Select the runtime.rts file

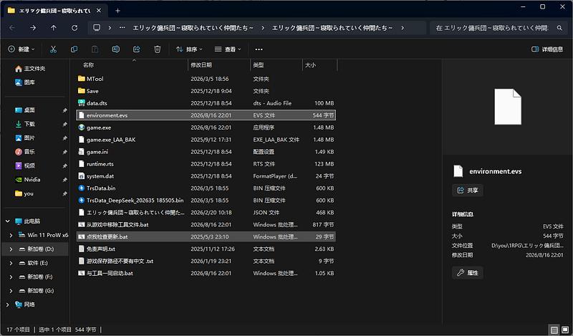pyautogui.click(x=206, y=164)
